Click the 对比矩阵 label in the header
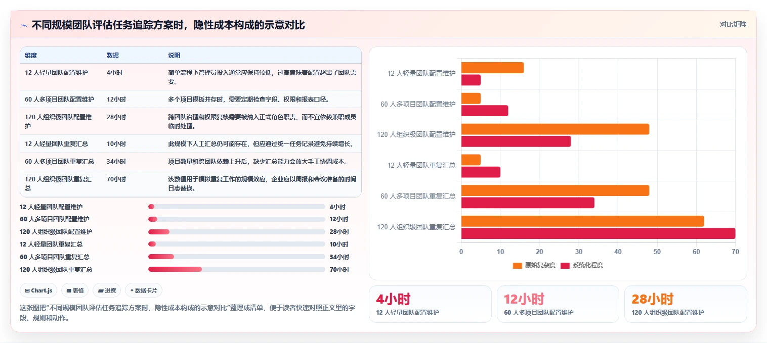 pos(733,24)
